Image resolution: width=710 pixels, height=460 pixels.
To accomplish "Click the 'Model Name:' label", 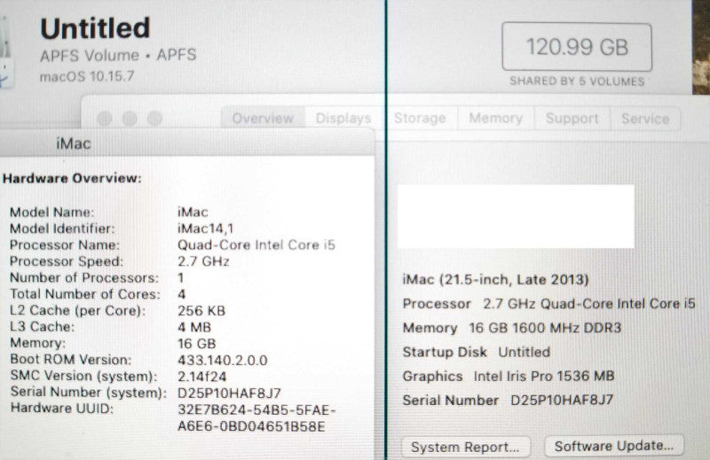I will click(51, 212).
